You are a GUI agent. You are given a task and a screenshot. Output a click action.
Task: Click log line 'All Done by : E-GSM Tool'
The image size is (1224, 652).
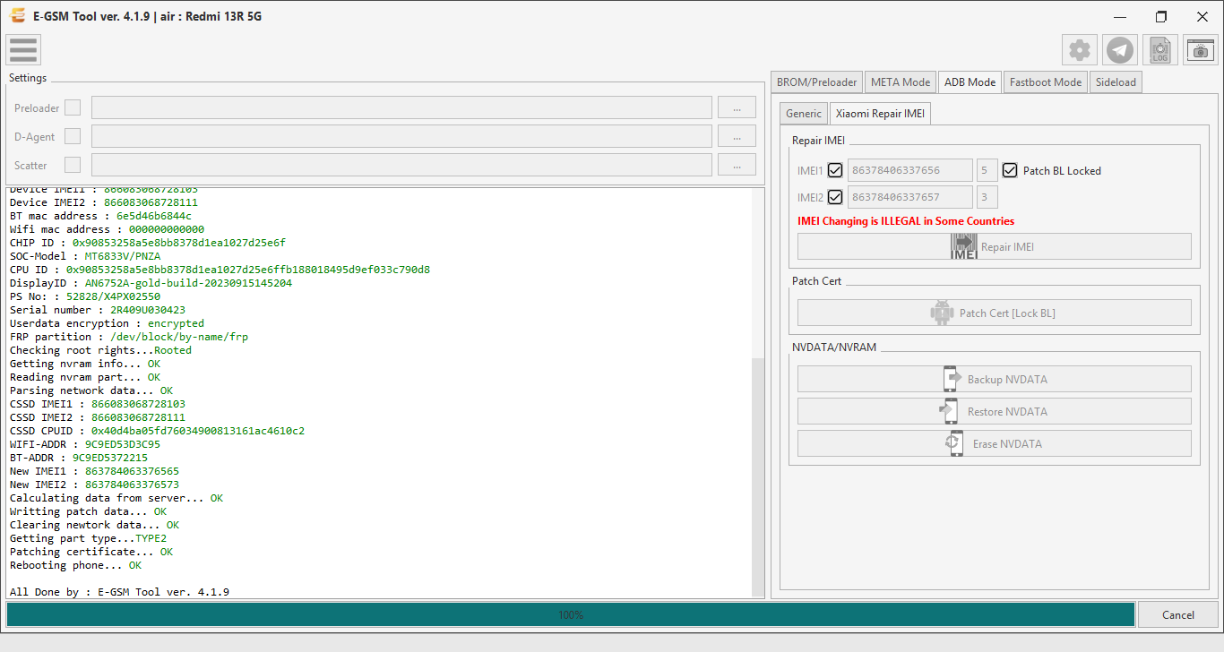(119, 592)
